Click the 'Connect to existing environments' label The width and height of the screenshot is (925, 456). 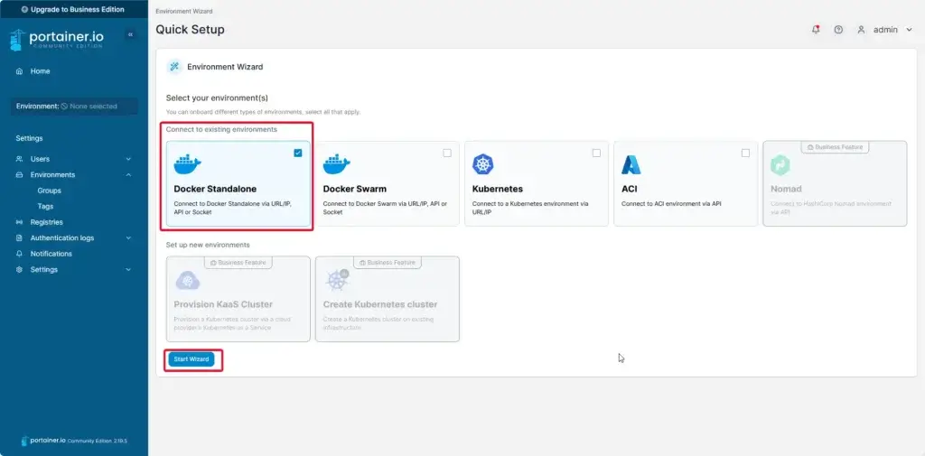point(221,129)
